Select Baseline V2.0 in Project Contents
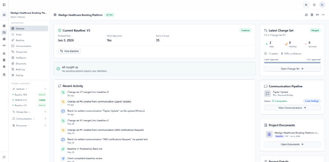329x162 pixels. click(x=29, y=100)
